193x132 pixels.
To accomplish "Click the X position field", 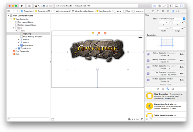I will (x=163, y=22).
